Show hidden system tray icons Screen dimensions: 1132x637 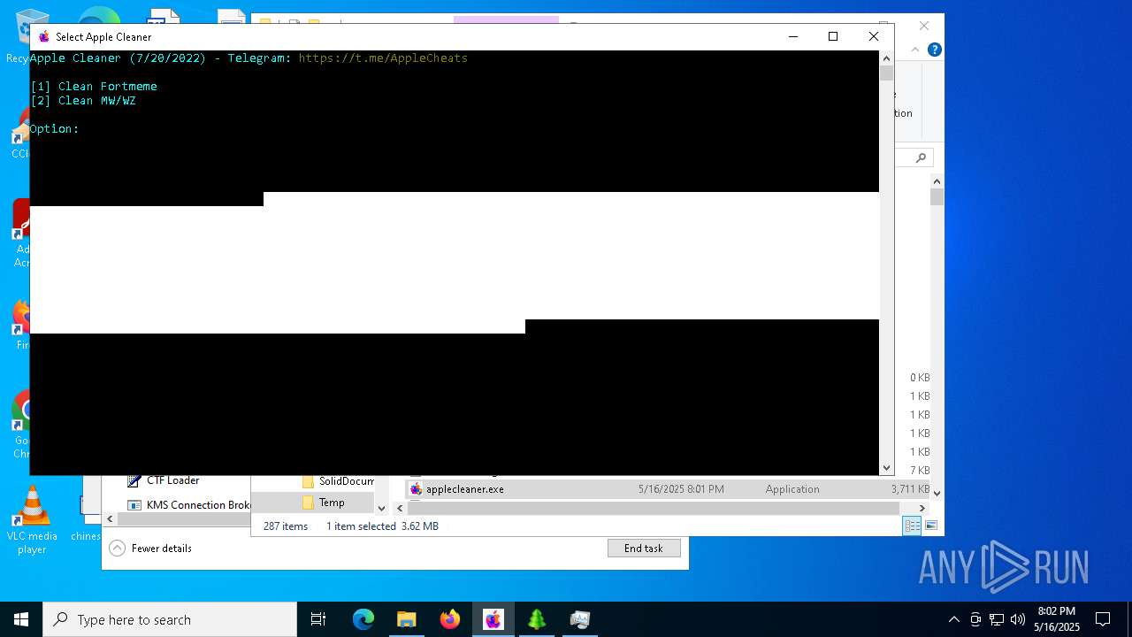(953, 619)
